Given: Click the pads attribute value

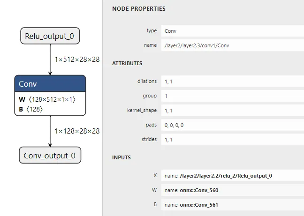Looking at the screenshot, I should coord(232,125).
